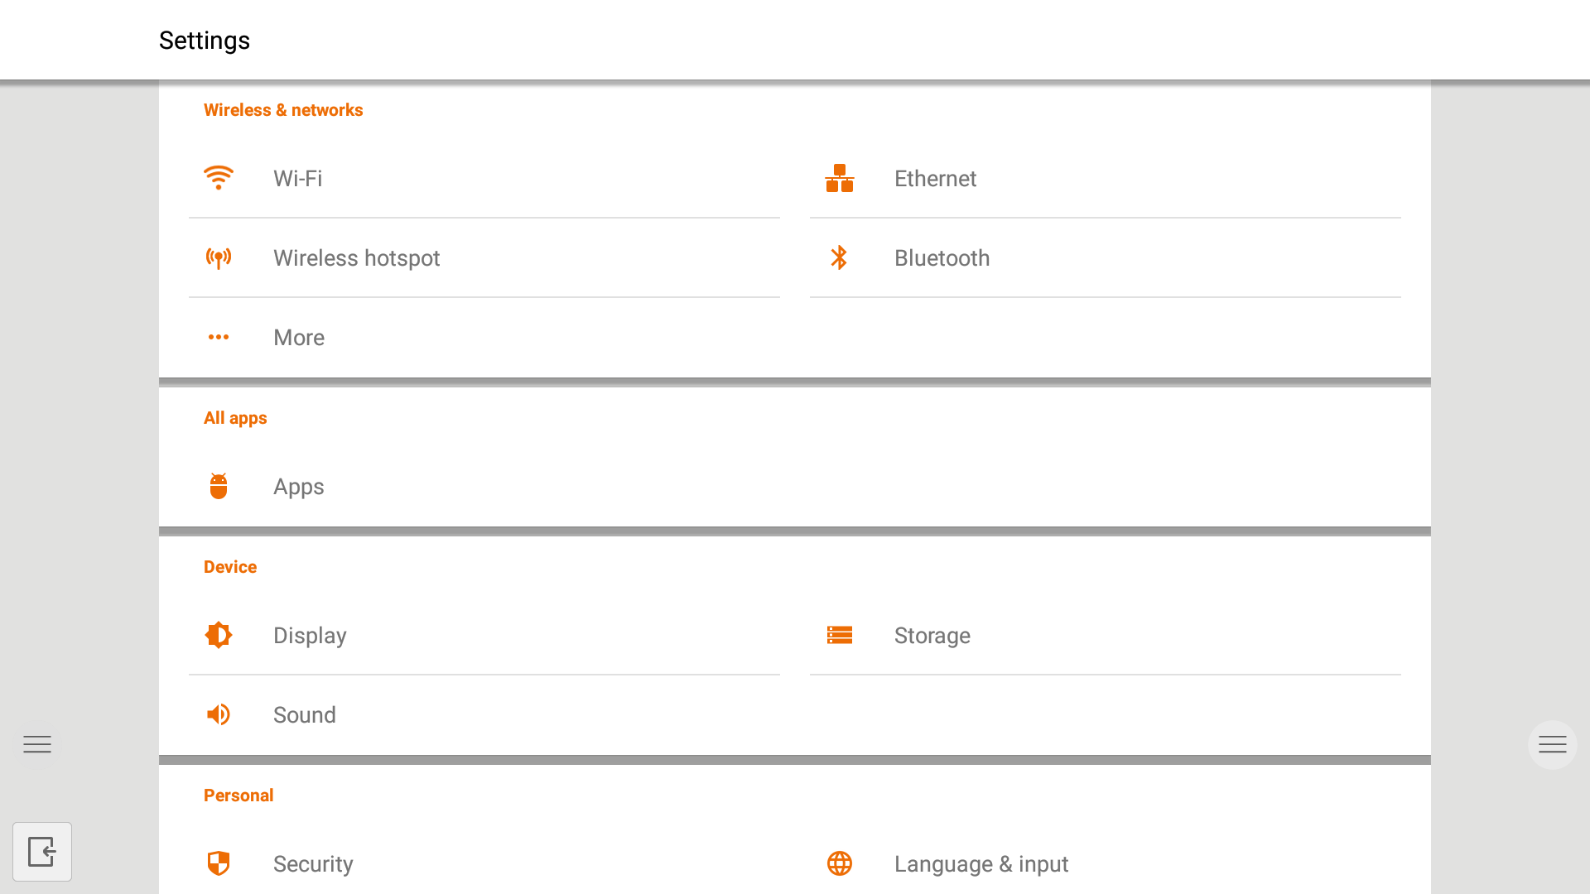Open the left hamburger menu handle
The image size is (1590, 894).
(37, 744)
